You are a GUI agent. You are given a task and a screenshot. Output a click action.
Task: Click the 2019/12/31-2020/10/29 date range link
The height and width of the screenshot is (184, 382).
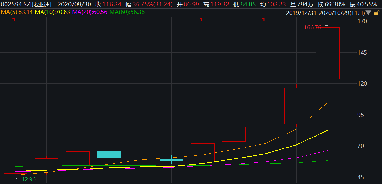[x=325, y=13]
